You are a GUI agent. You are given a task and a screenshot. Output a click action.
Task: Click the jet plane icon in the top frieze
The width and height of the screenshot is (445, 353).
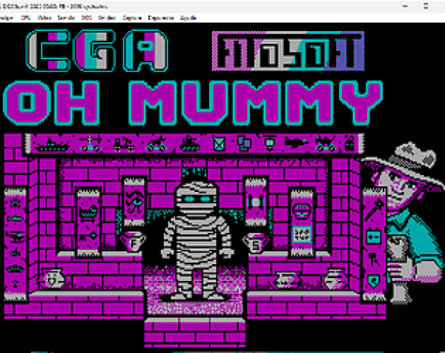click(x=296, y=142)
